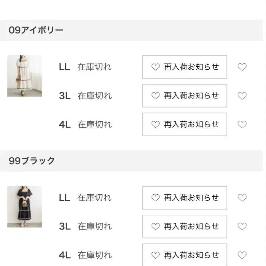Favorite the Ivory 4L size heart icon
Viewport: 266px width, 266px height.
point(242,125)
